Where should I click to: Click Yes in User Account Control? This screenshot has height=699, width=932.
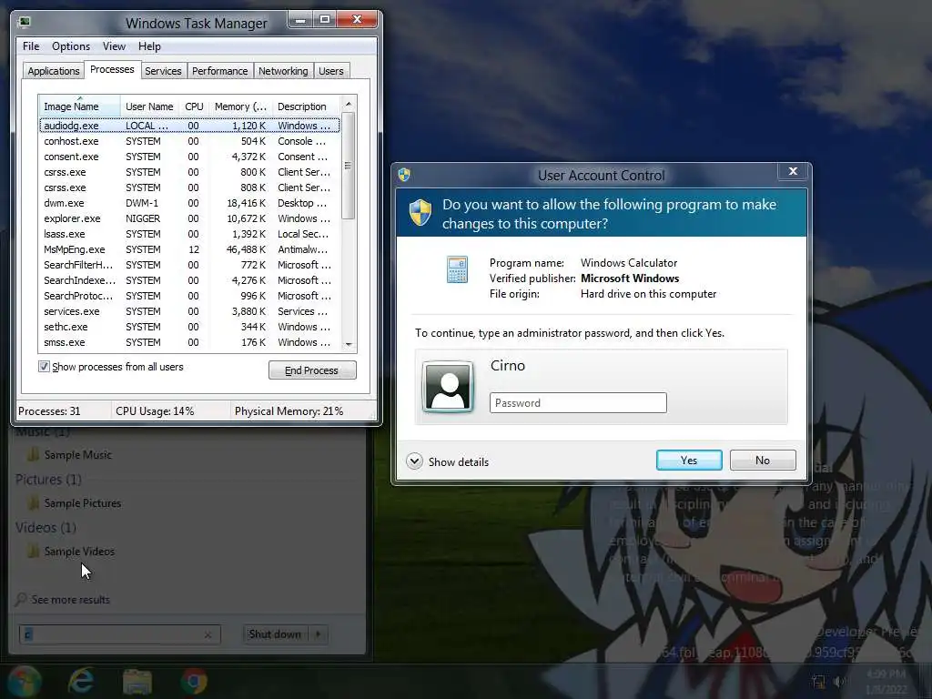(x=689, y=460)
